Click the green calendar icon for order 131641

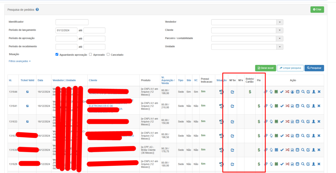[276, 106]
